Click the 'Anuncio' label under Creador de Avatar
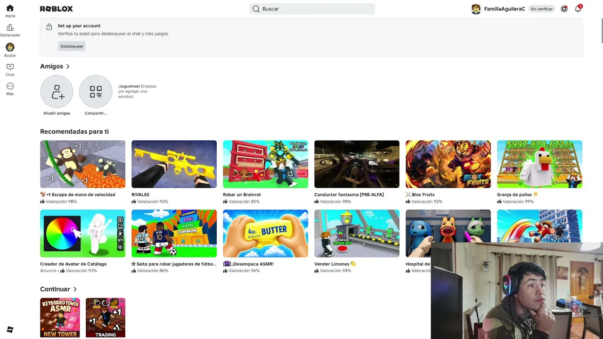 [x=48, y=271]
